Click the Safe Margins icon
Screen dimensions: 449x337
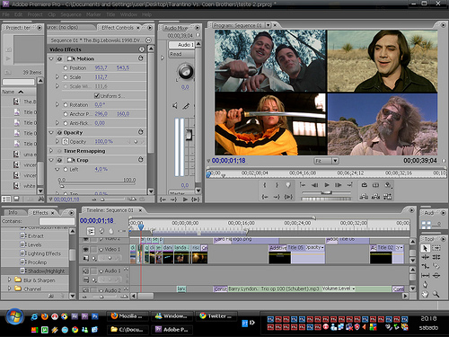375,185
